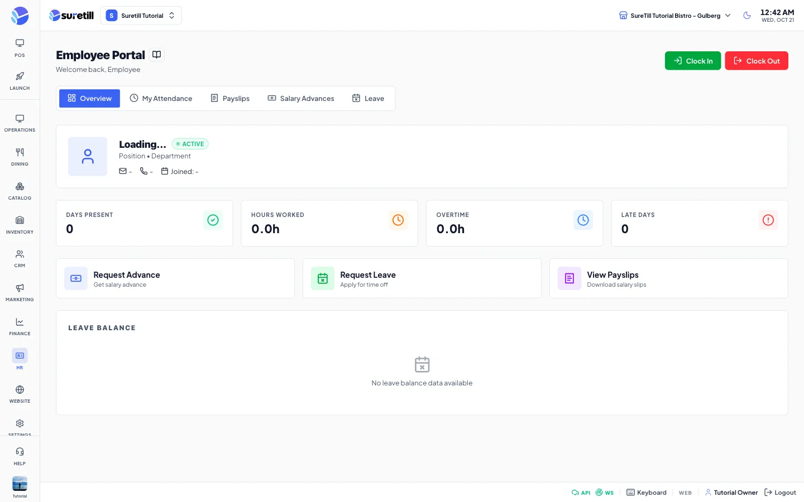Toggle dark mode moon icon
The height and width of the screenshot is (502, 804).
pos(747,16)
